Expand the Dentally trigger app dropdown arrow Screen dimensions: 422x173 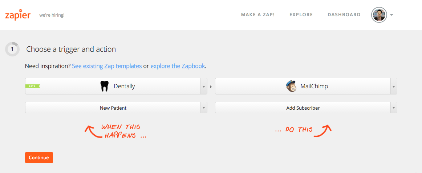204,86
